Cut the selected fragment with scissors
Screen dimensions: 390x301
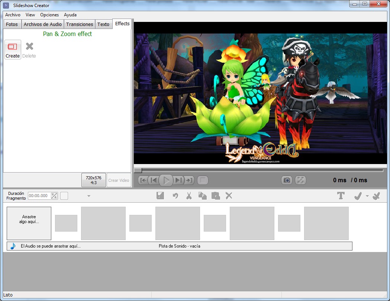(189, 196)
